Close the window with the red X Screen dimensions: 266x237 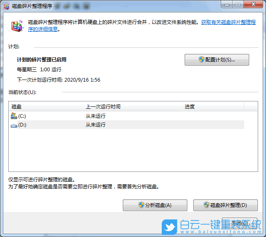click(253, 4)
